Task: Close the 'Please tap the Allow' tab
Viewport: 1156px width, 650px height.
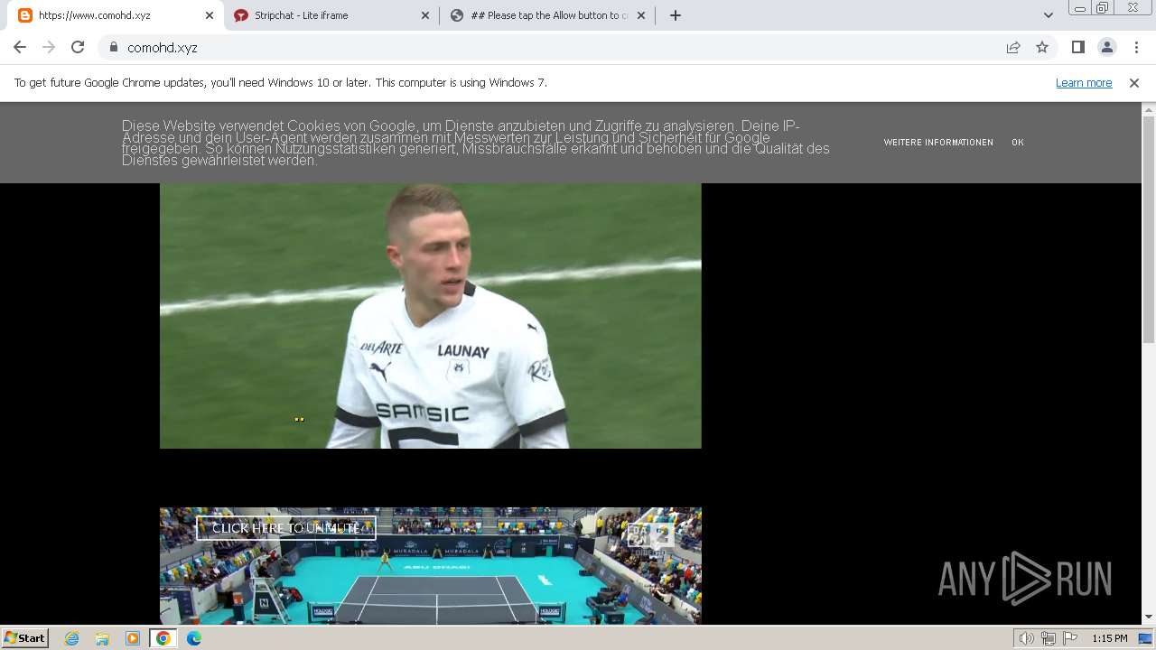Action: [642, 15]
